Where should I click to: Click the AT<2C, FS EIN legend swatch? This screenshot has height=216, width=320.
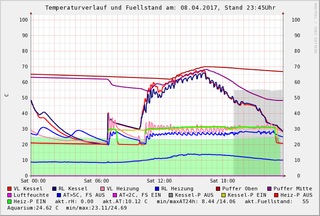(x=115, y=195)
